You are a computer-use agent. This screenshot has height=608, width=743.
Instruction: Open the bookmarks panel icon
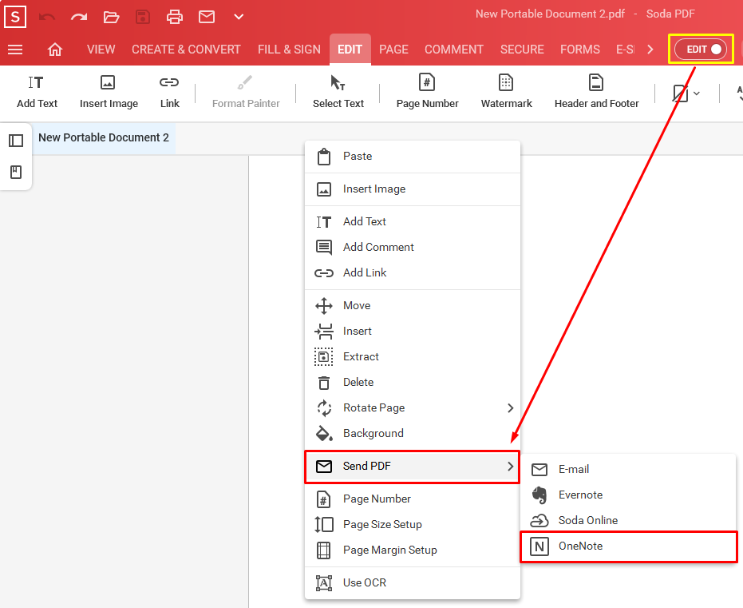click(x=16, y=172)
